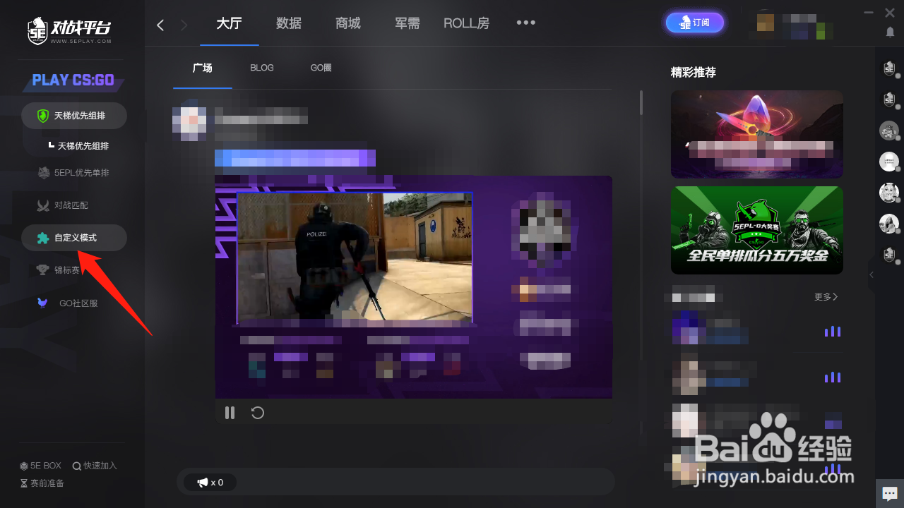
Task: Click the 订阅 subscribe button
Action: point(695,23)
